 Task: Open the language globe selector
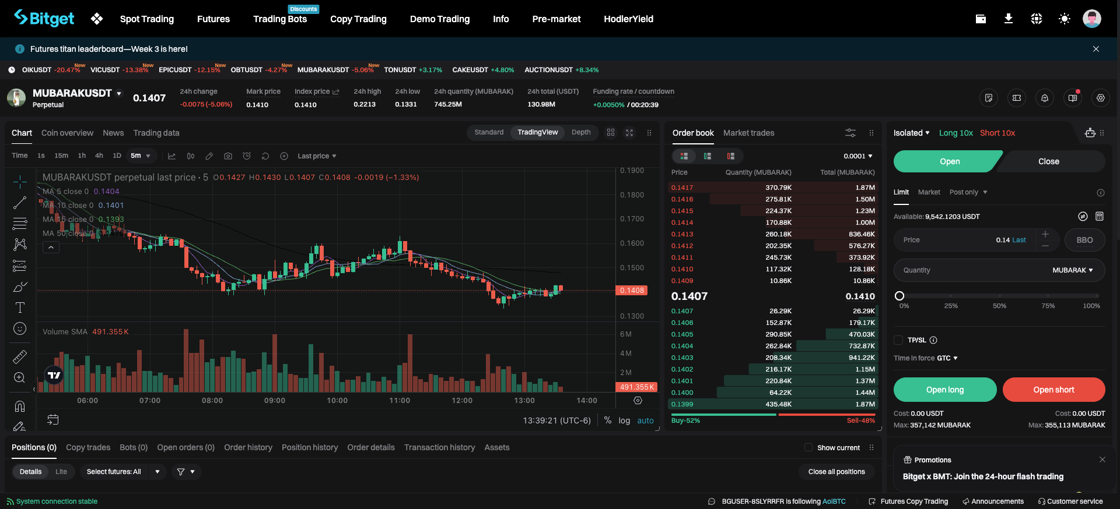point(1036,19)
